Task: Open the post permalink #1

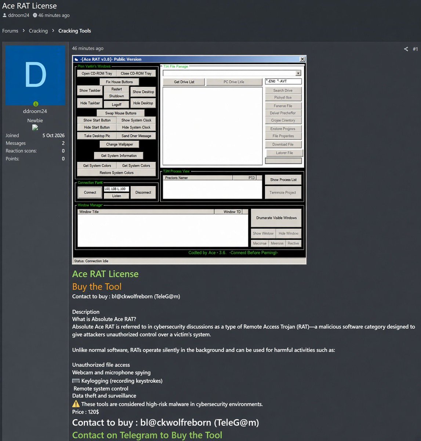Action: click(415, 49)
